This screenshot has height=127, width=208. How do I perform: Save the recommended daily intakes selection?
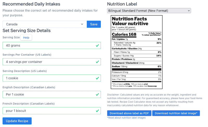pyautogui.click(x=94, y=24)
